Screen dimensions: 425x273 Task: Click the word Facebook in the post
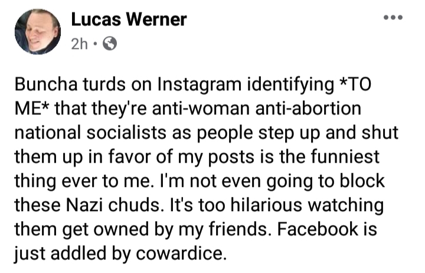(318, 229)
